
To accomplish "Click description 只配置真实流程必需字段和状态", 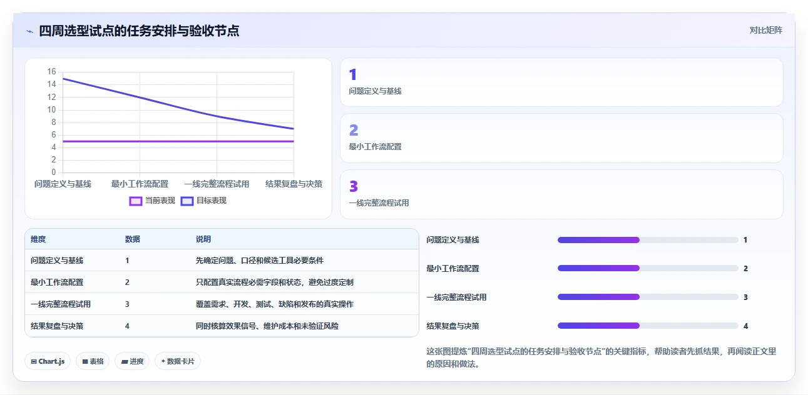I will point(275,282).
